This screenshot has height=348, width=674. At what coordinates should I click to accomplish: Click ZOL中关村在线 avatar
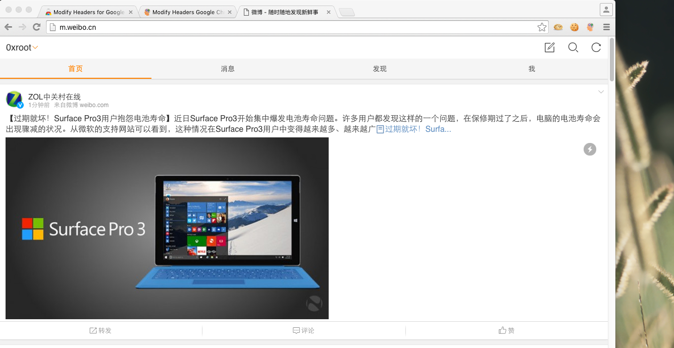pyautogui.click(x=15, y=100)
